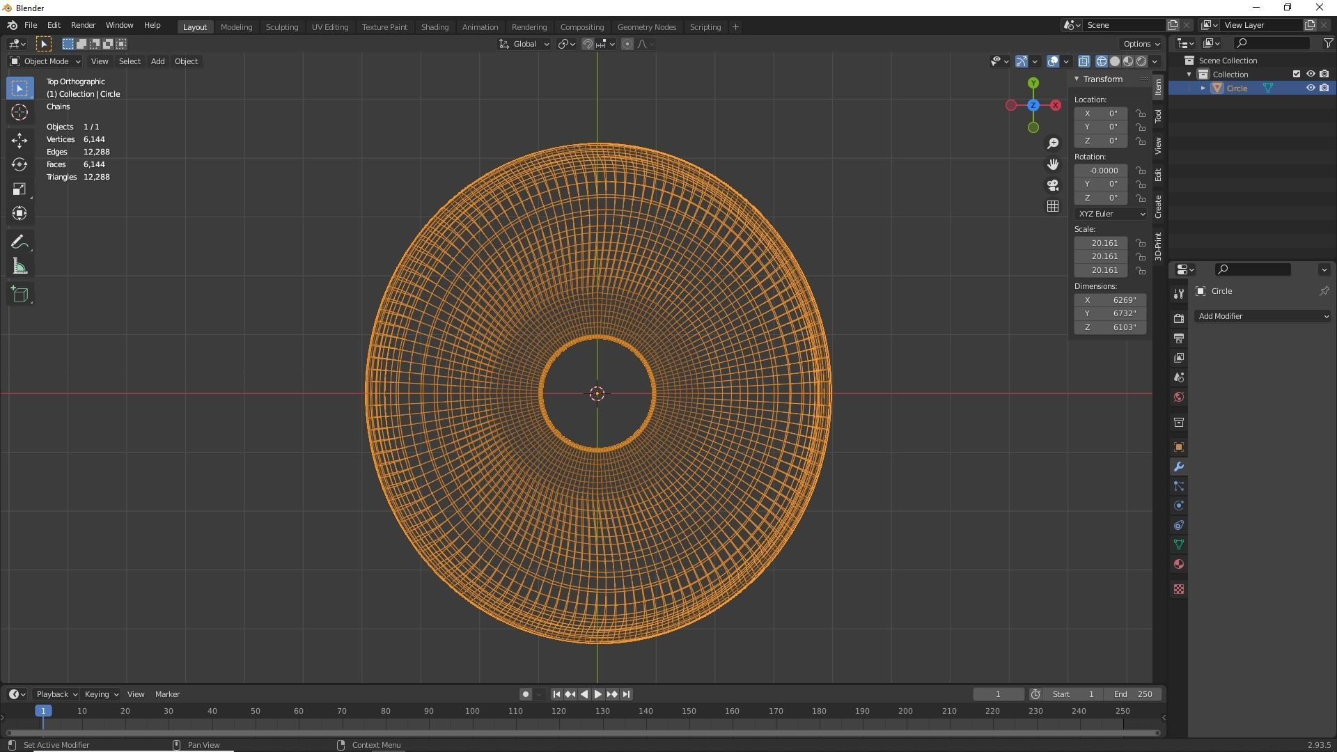Toggle camera view in viewport
The width and height of the screenshot is (1337, 752).
[x=1053, y=185]
